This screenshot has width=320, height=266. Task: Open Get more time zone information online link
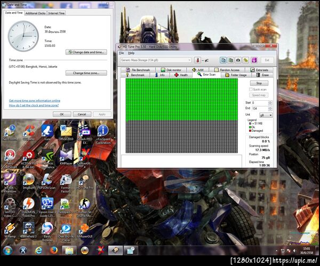[35, 101]
